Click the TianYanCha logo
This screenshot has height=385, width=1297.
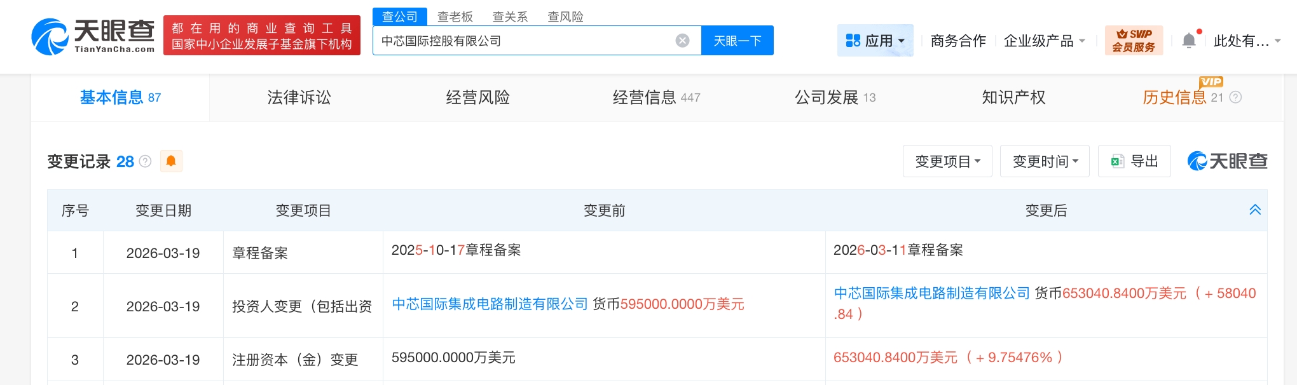pos(93,36)
